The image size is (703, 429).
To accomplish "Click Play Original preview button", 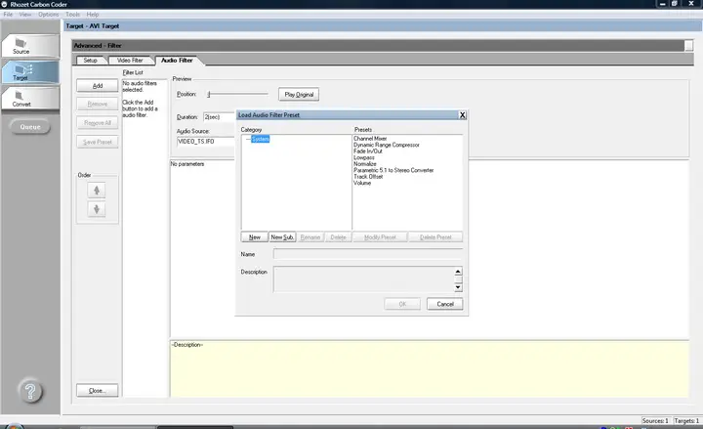I will 299,94.
